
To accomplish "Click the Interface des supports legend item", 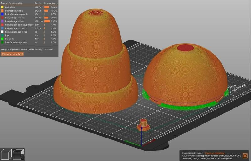I will coord(16,42).
